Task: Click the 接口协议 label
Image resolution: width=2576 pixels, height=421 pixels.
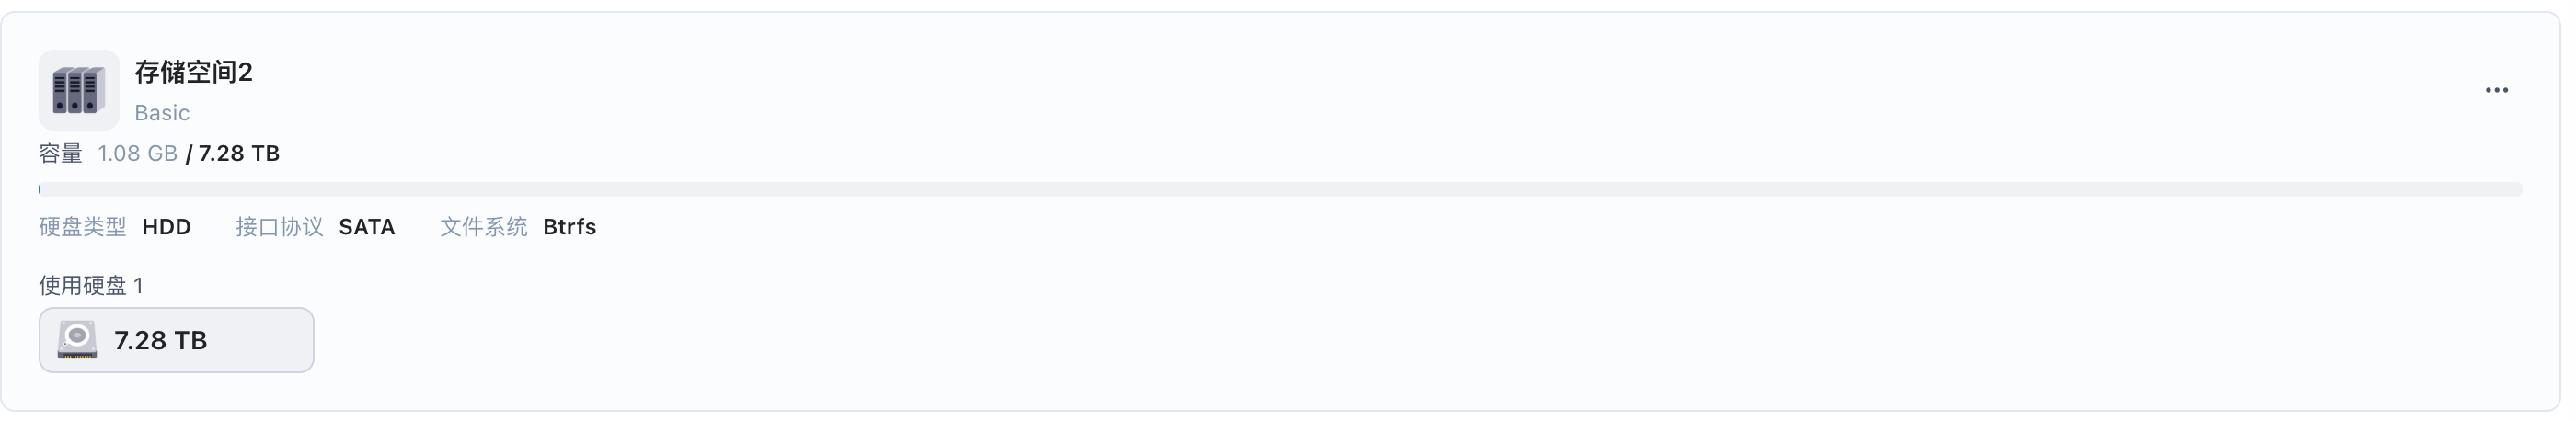Action: [x=279, y=227]
